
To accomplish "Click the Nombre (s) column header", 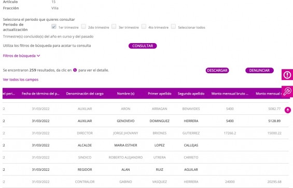I will click(x=125, y=93).
